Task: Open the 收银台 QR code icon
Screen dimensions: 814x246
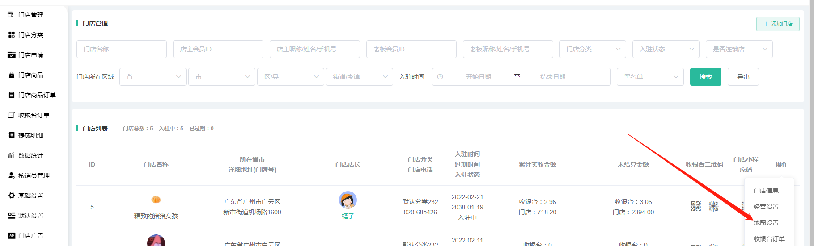Action: click(695, 206)
